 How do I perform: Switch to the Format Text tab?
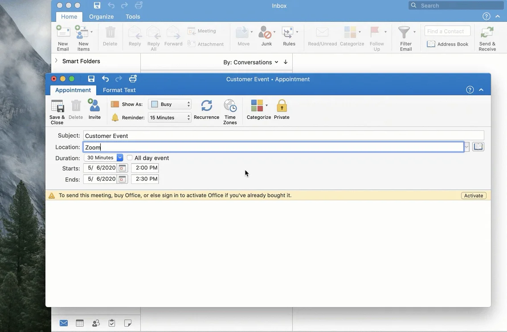pyautogui.click(x=119, y=90)
